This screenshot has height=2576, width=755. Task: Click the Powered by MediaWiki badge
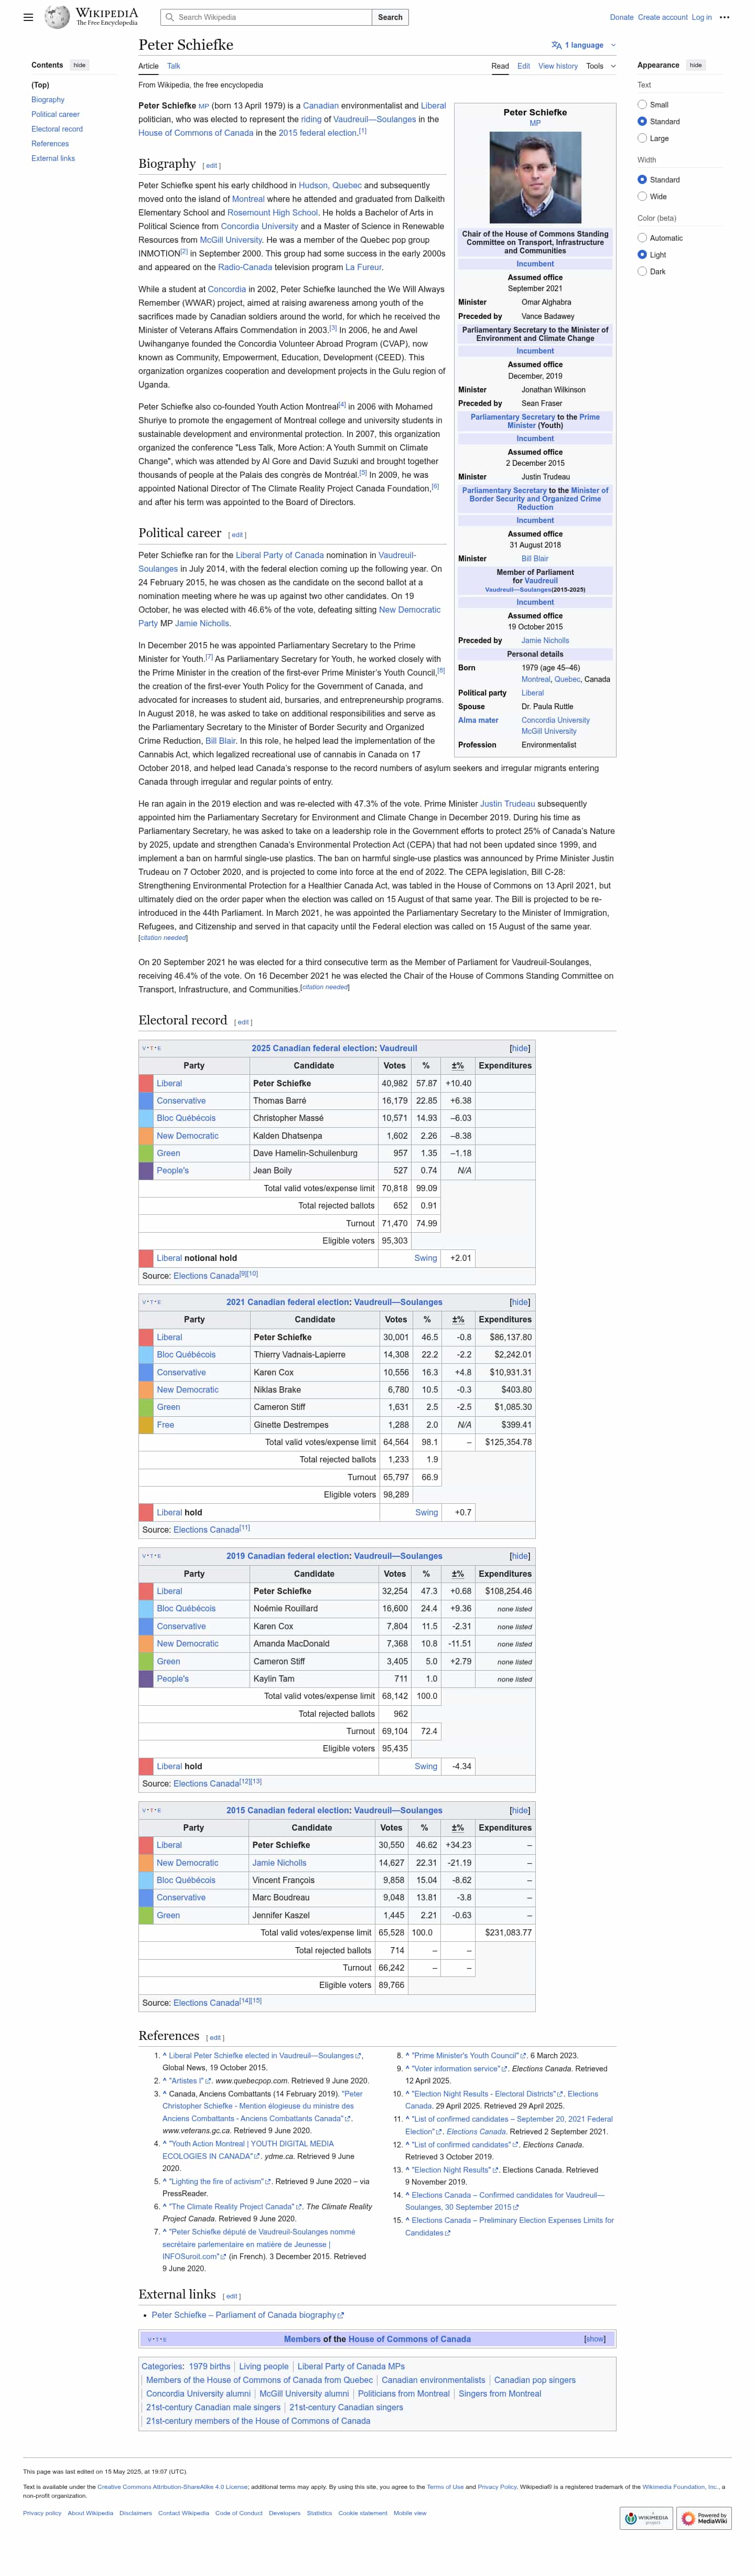[x=703, y=2518]
